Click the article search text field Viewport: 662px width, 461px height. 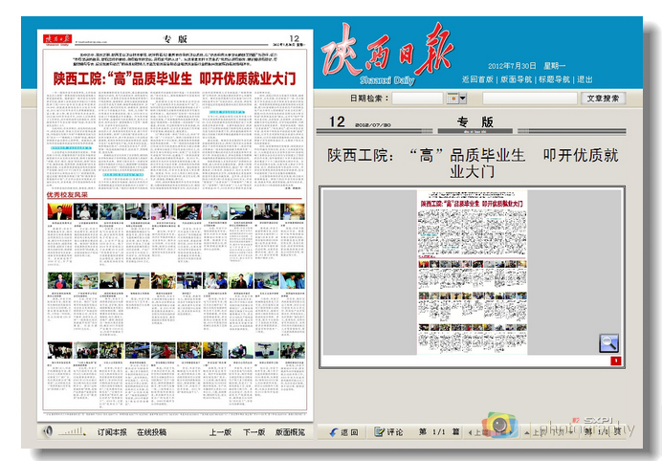[x=530, y=98]
